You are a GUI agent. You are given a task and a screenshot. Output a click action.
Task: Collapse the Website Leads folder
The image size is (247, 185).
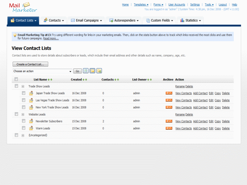[23, 114]
